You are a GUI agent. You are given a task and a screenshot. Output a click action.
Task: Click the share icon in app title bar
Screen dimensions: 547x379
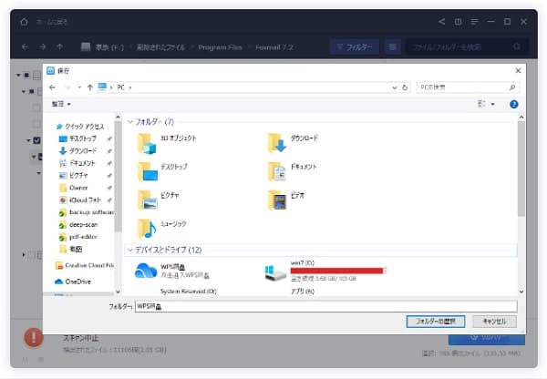point(441,22)
